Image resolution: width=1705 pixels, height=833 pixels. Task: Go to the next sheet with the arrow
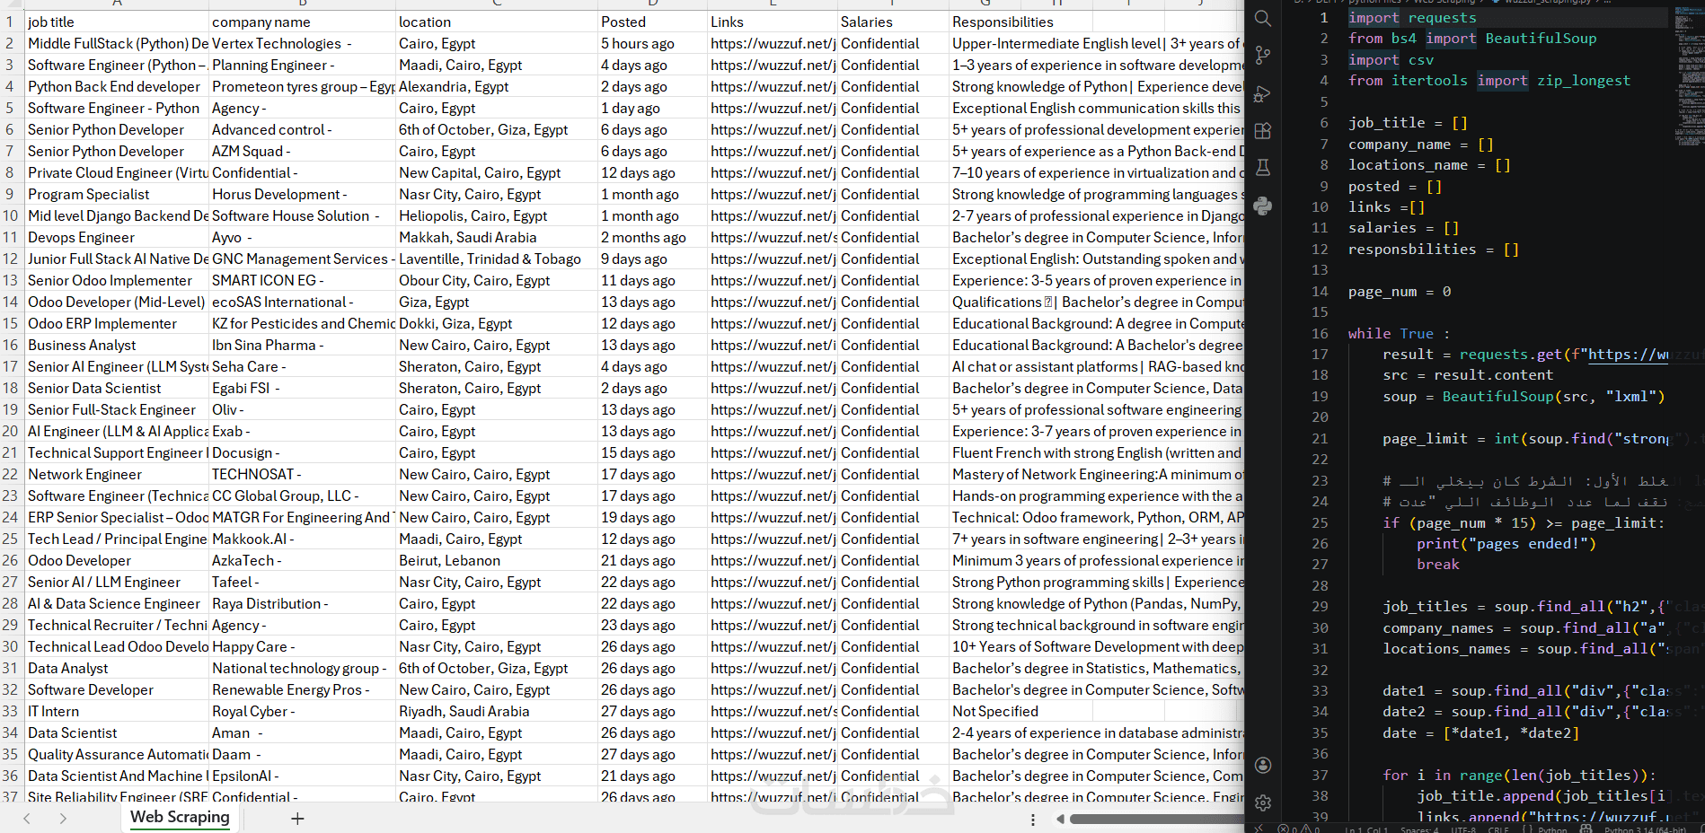63,819
